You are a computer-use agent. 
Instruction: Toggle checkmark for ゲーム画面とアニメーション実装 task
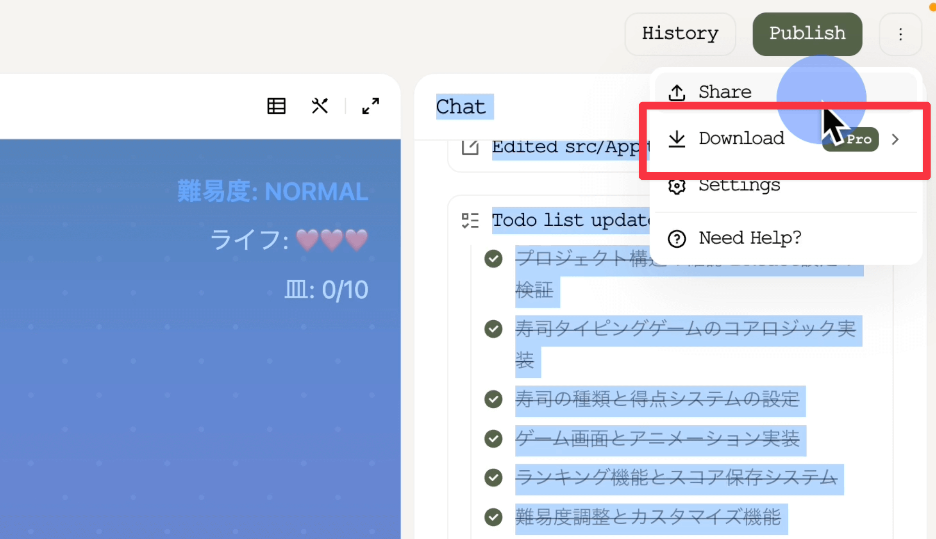(493, 439)
